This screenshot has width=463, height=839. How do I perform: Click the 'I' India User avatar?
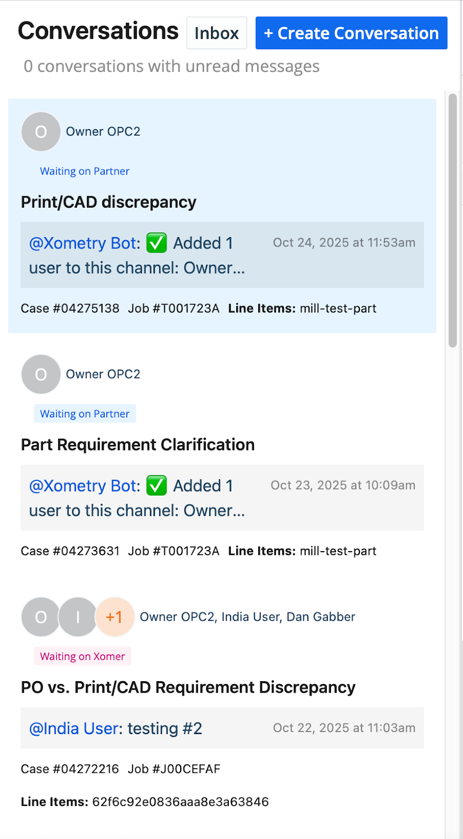[78, 617]
